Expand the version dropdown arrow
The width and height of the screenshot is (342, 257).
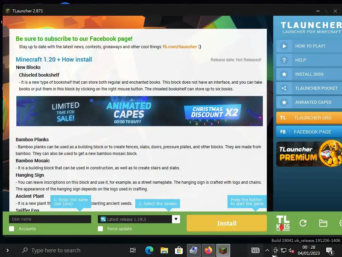pyautogui.click(x=176, y=219)
